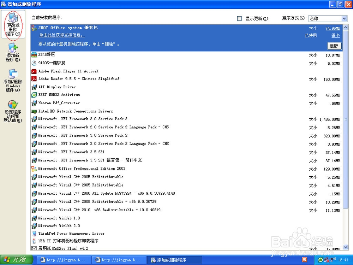Select Visual C++ 2008 Redistributable x86 9.0.30729

tap(186, 202)
